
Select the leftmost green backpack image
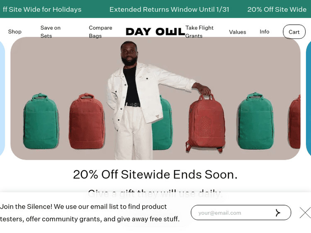click(x=41, y=121)
